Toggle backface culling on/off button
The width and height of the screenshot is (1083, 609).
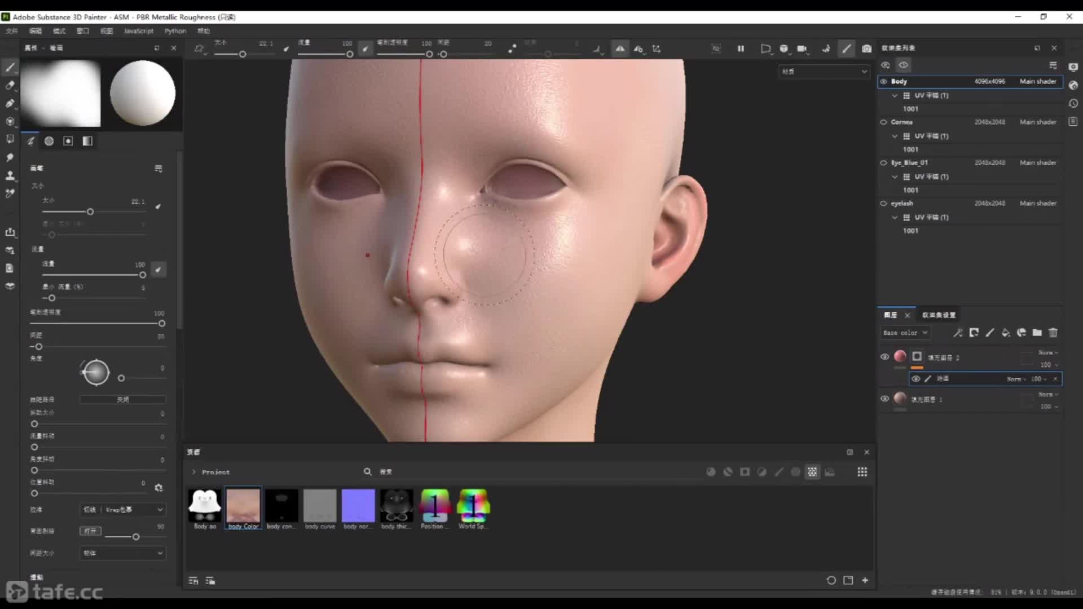click(x=90, y=531)
